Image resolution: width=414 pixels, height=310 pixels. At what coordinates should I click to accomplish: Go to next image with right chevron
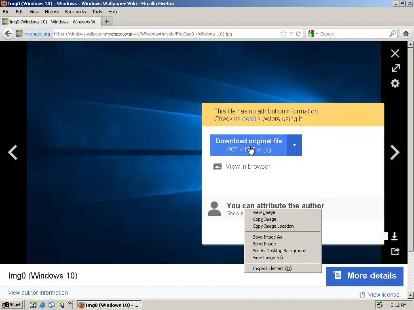point(395,152)
